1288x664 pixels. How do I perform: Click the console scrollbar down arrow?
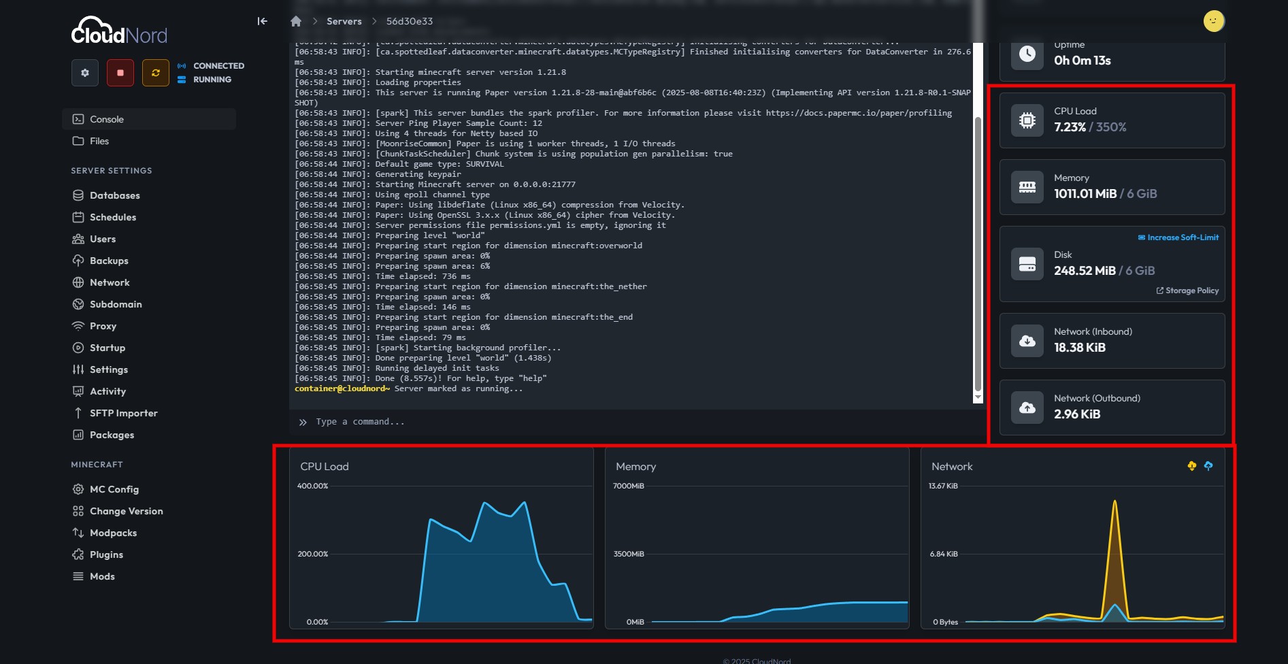click(978, 397)
